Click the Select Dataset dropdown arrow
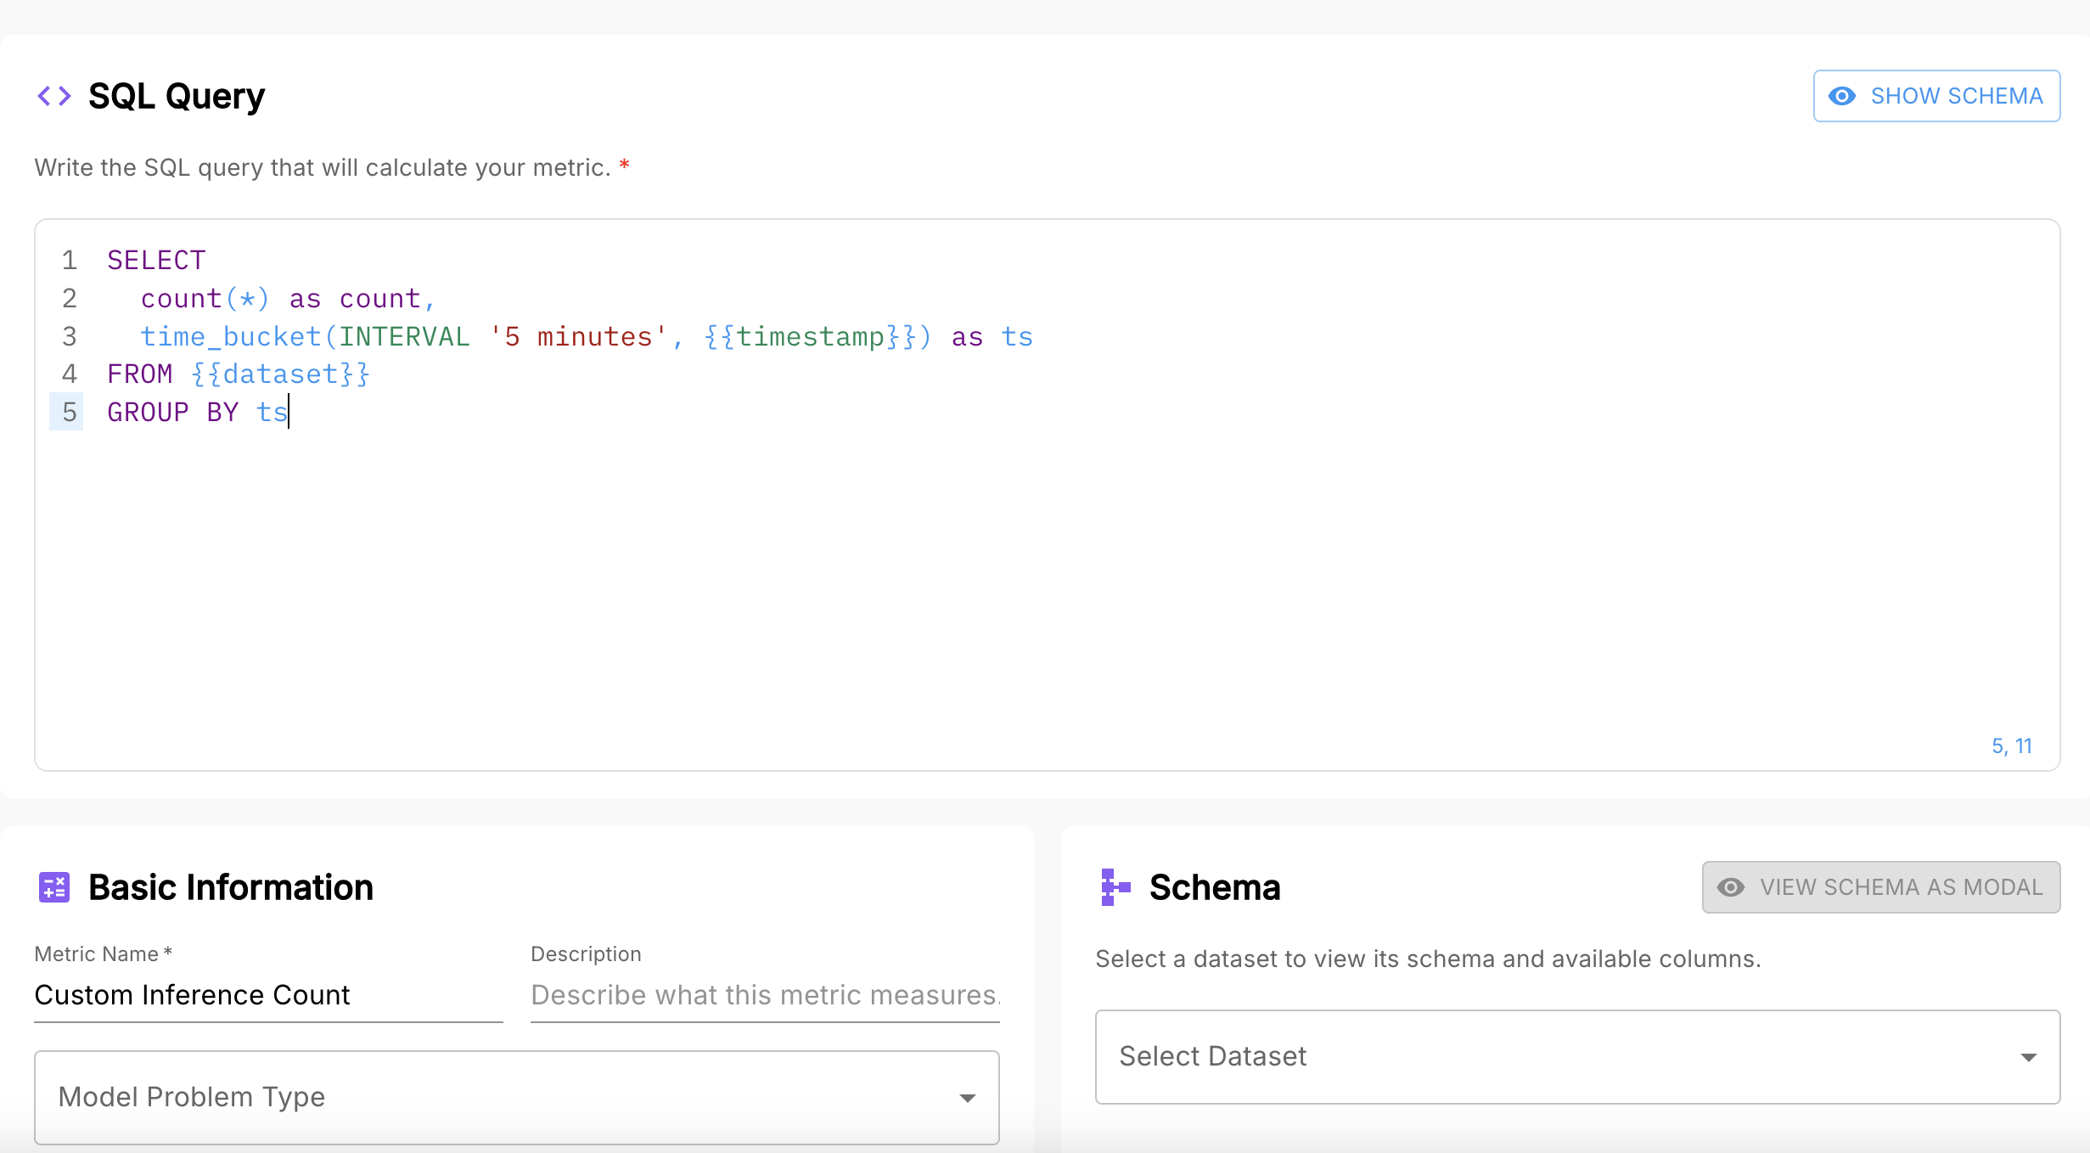Screen dimensions: 2090x1153 [2028, 1057]
